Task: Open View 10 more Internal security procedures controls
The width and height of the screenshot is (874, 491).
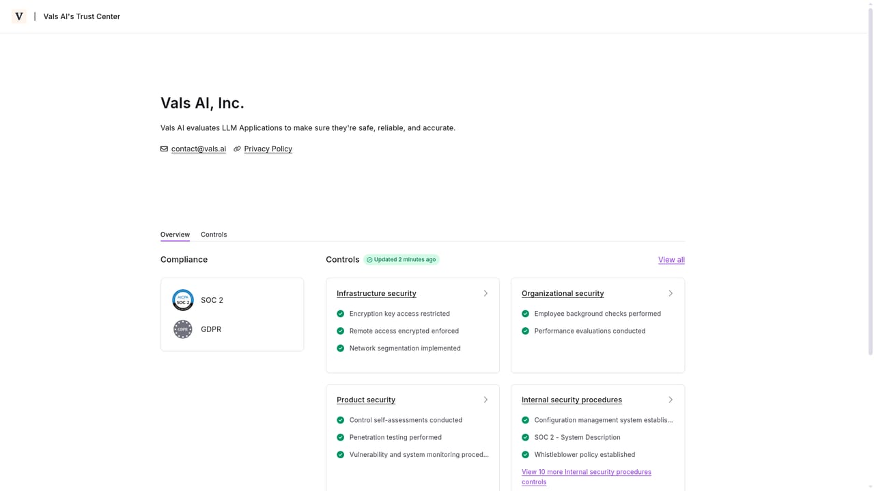Action: pos(587,477)
